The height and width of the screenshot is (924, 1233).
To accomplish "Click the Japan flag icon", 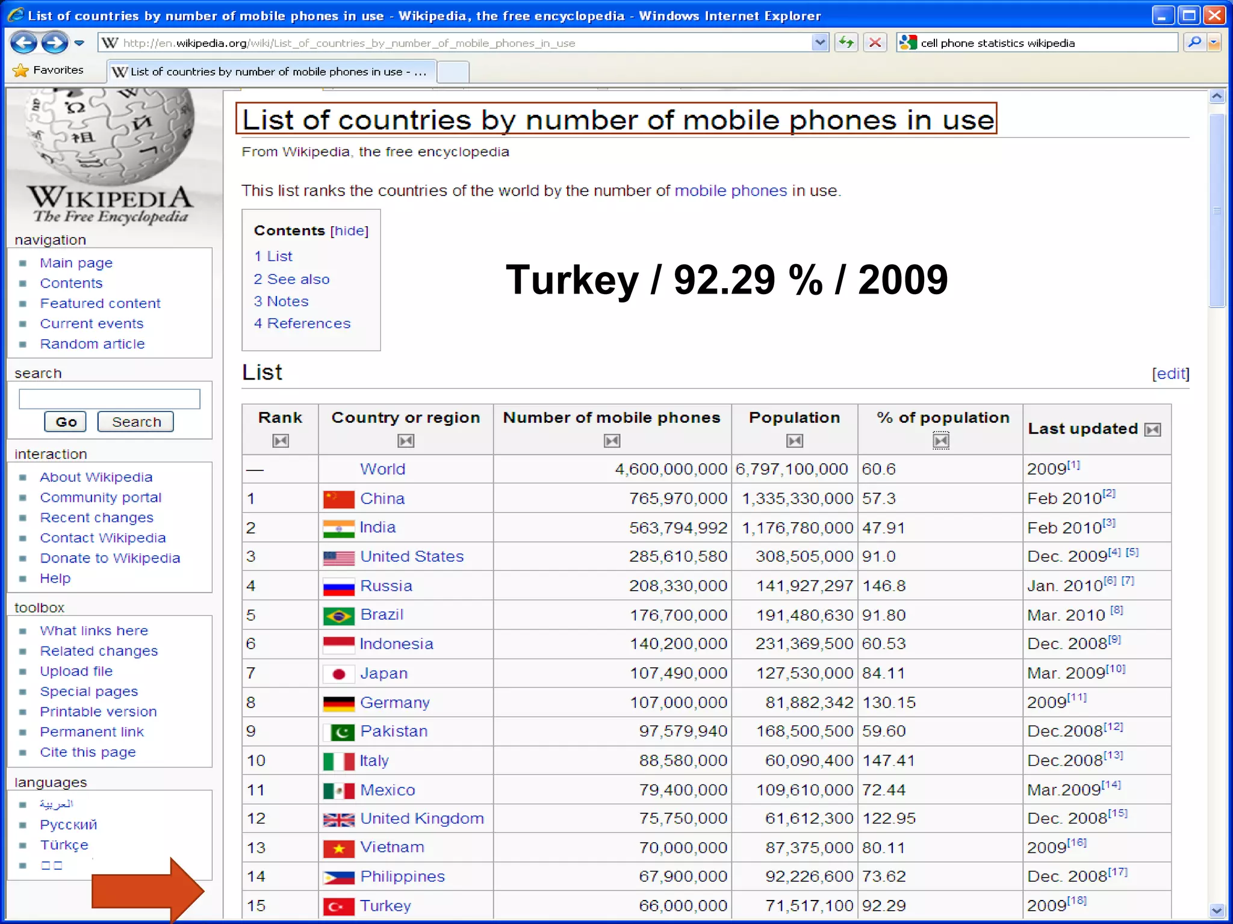I will tap(338, 674).
